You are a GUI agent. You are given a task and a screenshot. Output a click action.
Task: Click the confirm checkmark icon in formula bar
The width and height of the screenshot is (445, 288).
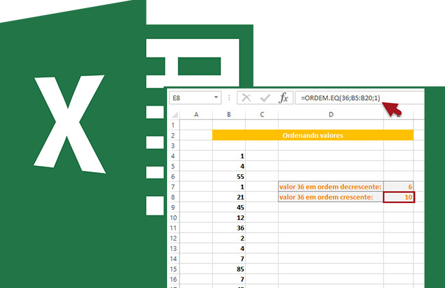[265, 98]
